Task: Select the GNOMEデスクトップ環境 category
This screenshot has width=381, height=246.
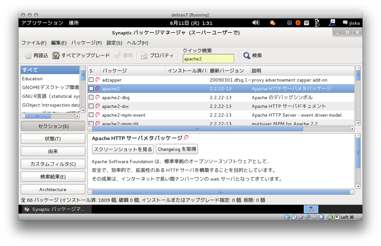Action: click(50, 87)
